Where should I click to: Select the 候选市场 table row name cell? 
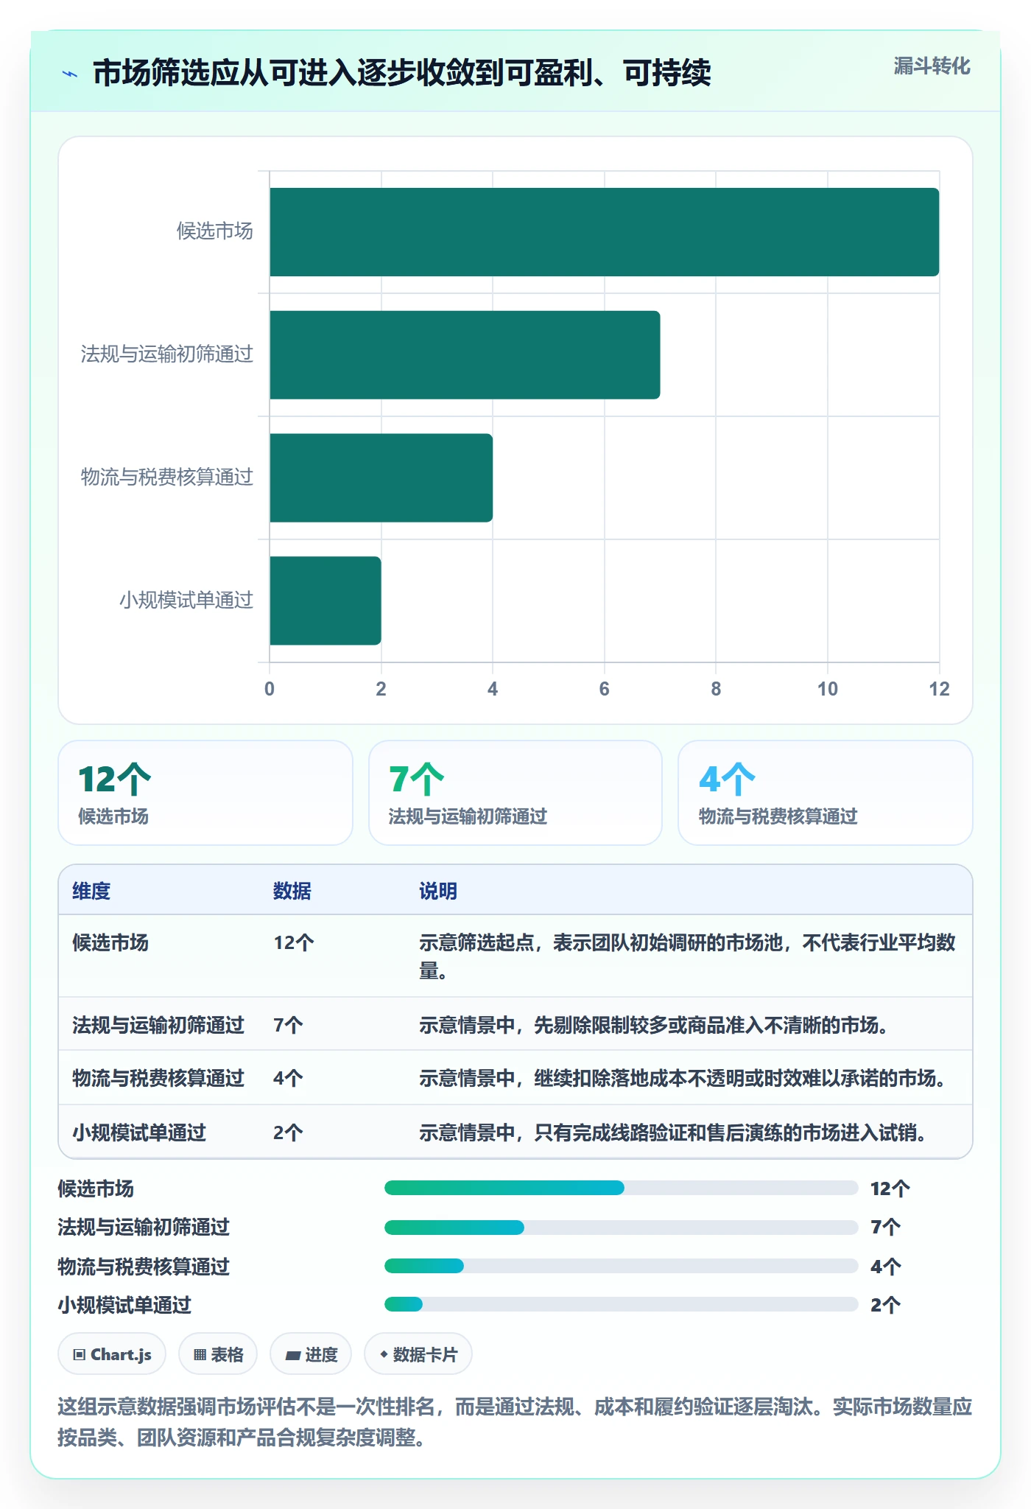coord(110,942)
